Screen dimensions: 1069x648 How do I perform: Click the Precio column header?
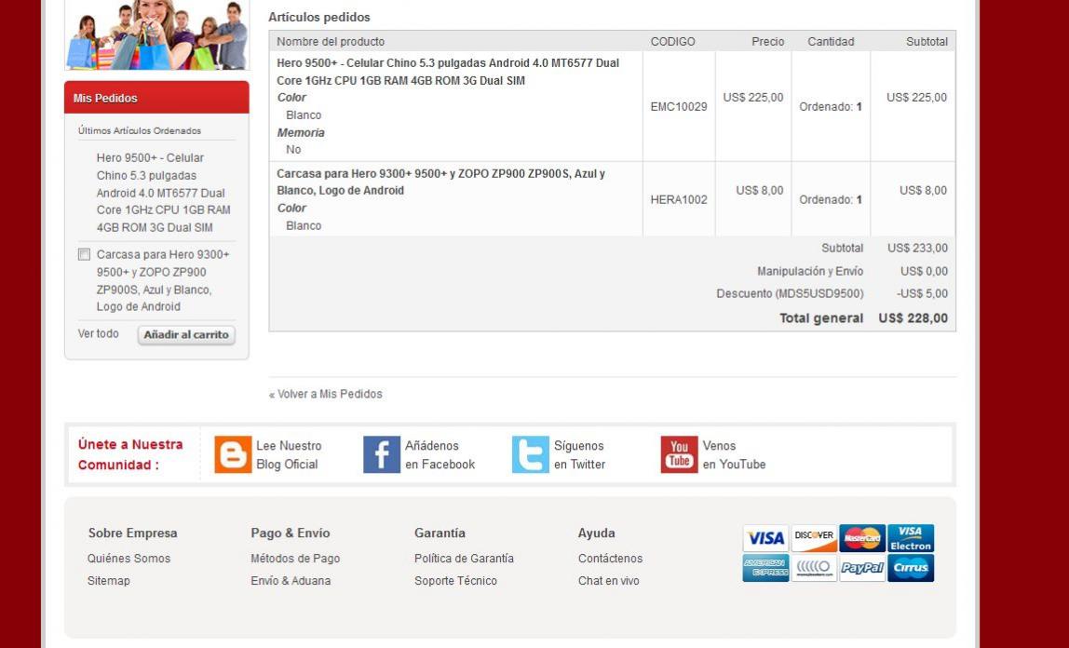[x=767, y=42]
